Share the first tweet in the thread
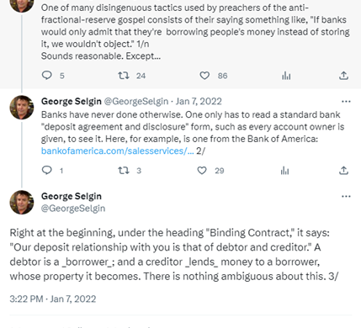 coord(343,75)
